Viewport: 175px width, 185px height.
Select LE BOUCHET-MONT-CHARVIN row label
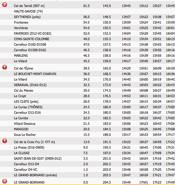pyautogui.click(x=35, y=74)
